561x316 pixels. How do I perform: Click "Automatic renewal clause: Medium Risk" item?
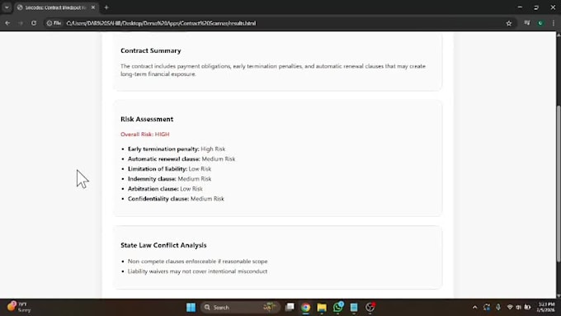click(181, 159)
